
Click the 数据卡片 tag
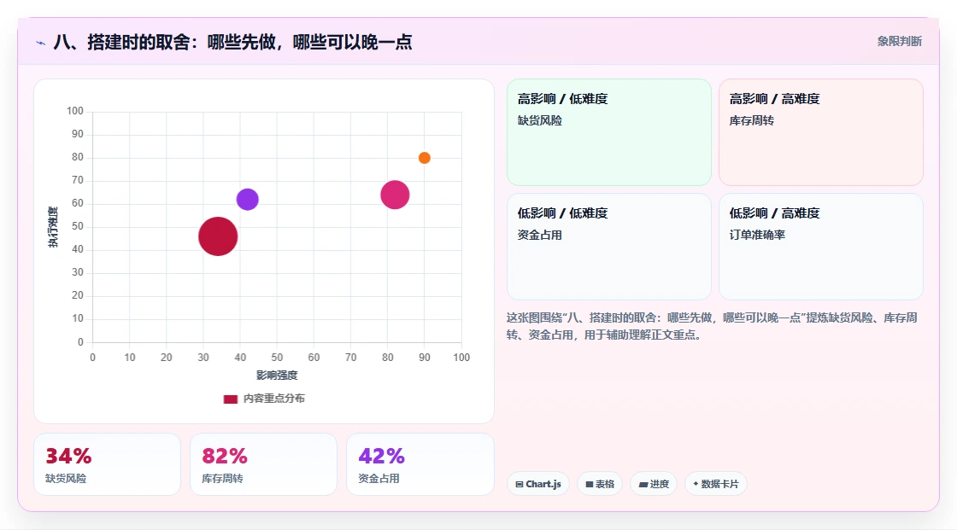(x=716, y=484)
